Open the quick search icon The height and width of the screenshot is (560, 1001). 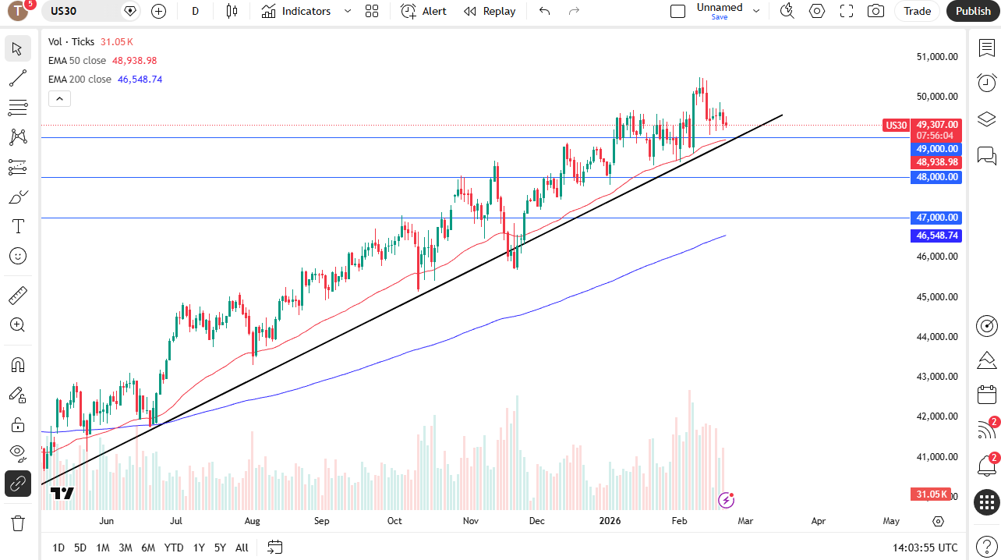pyautogui.click(x=787, y=11)
